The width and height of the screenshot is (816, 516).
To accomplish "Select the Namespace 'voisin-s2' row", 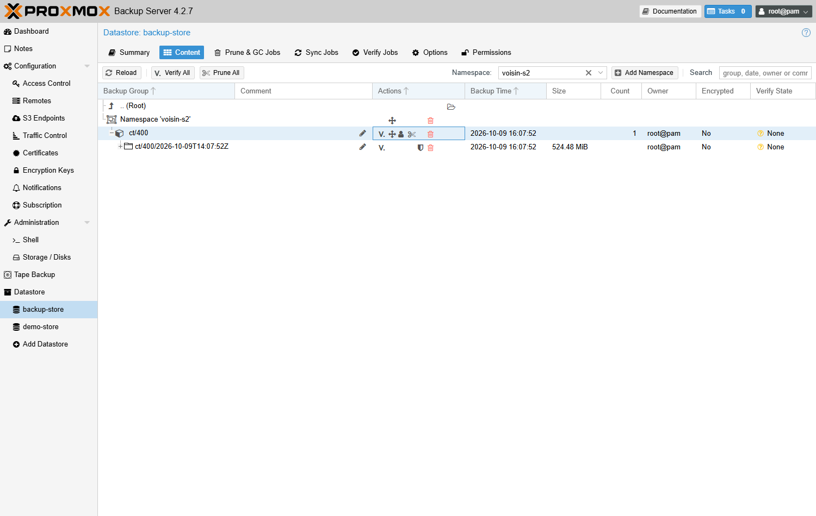I will pos(457,119).
